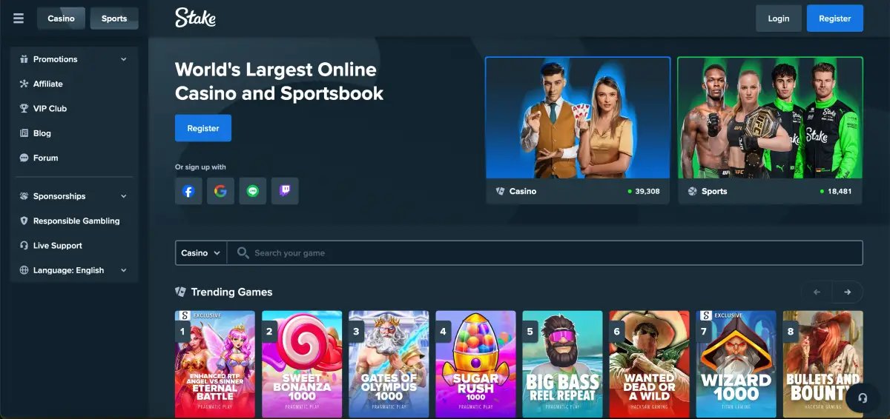Click the VIP Club trophy icon
890x419 pixels.
(x=24, y=108)
